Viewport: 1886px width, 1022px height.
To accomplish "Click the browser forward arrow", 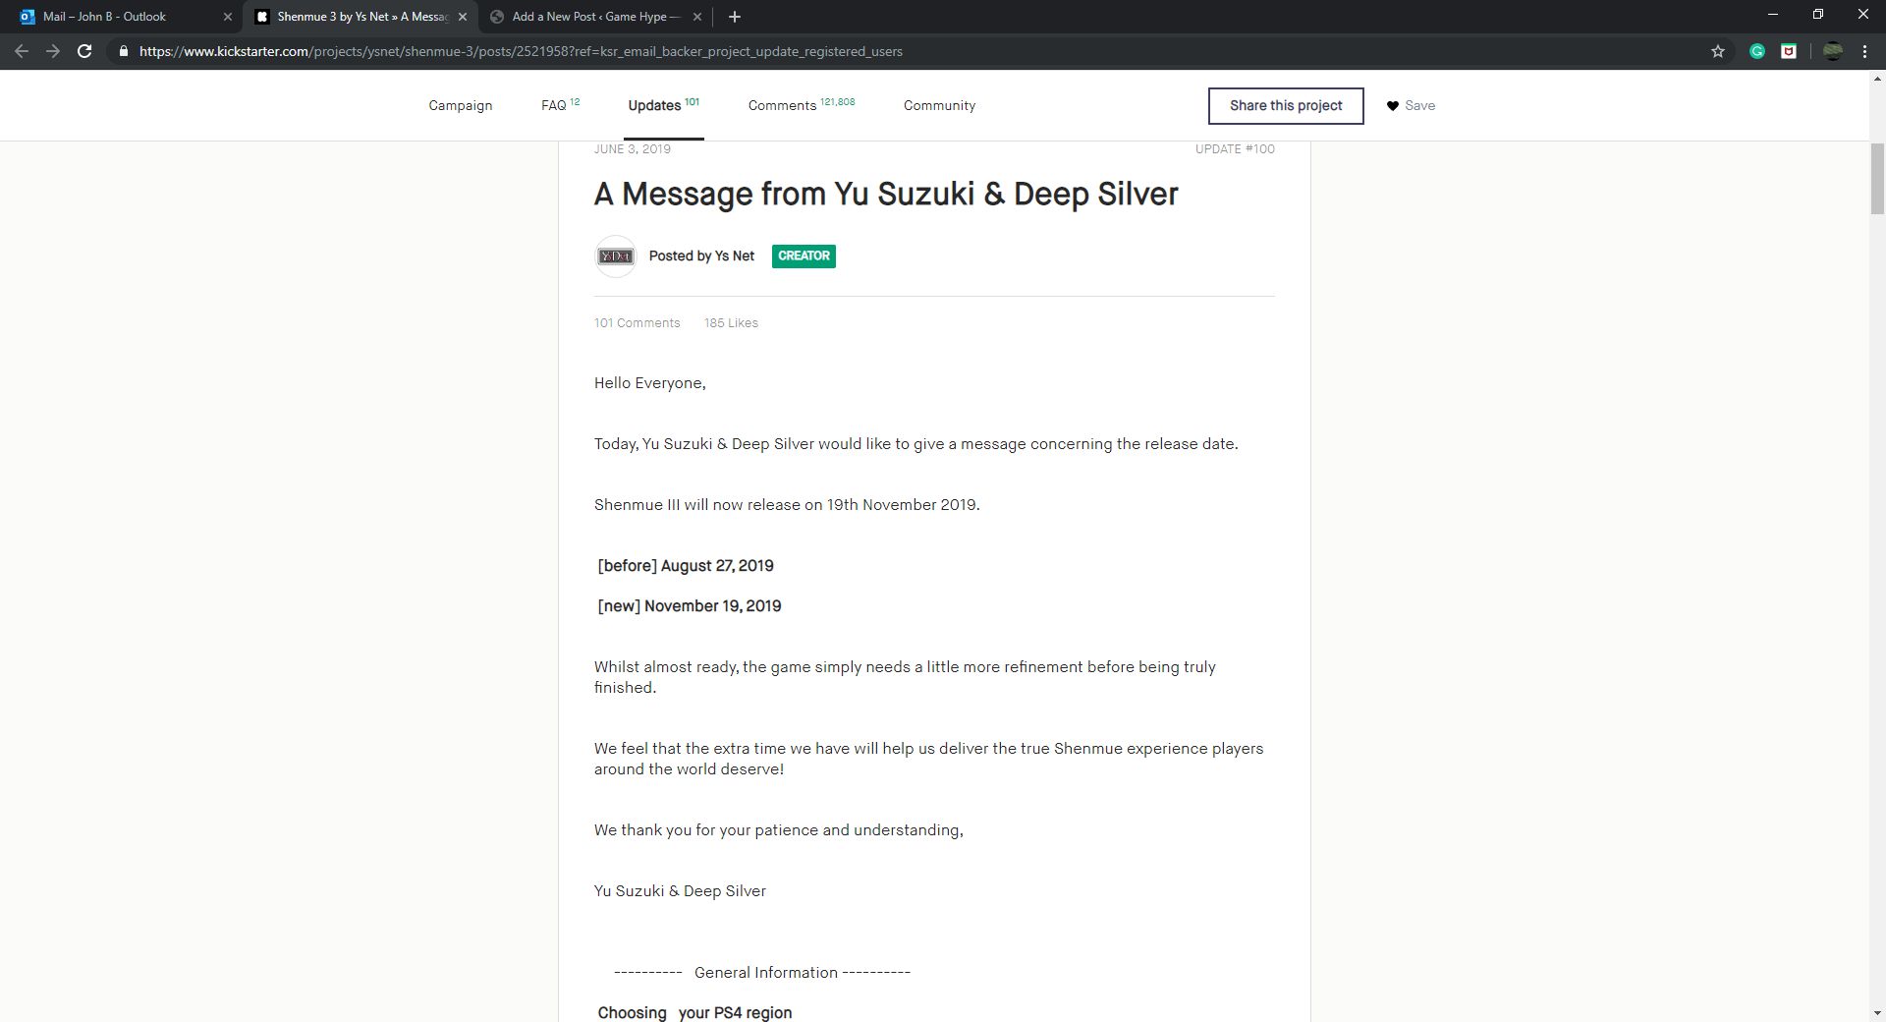I will pos(53,51).
